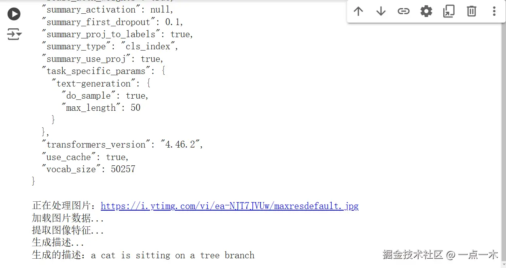Viewport: 506px width, 268px height.
Task: Move the cell down with the arrow
Action: [381, 11]
